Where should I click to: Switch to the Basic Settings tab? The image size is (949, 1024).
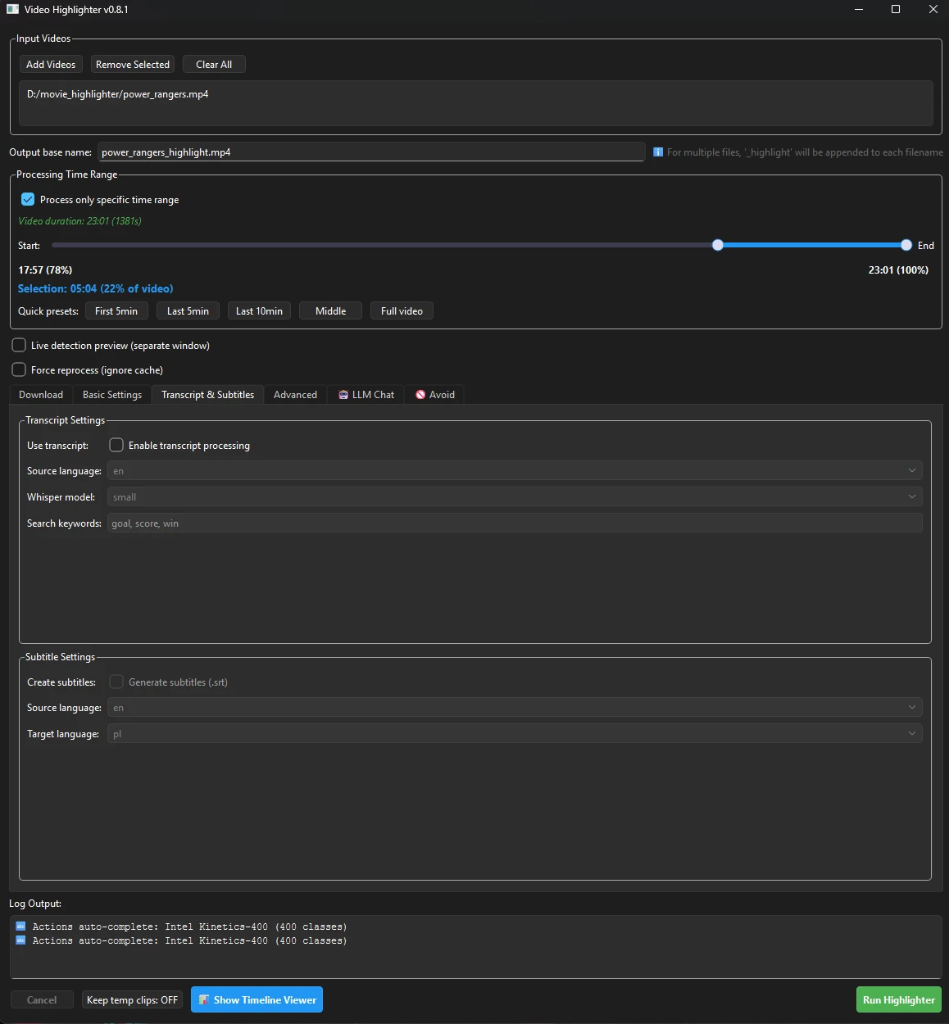tap(112, 395)
